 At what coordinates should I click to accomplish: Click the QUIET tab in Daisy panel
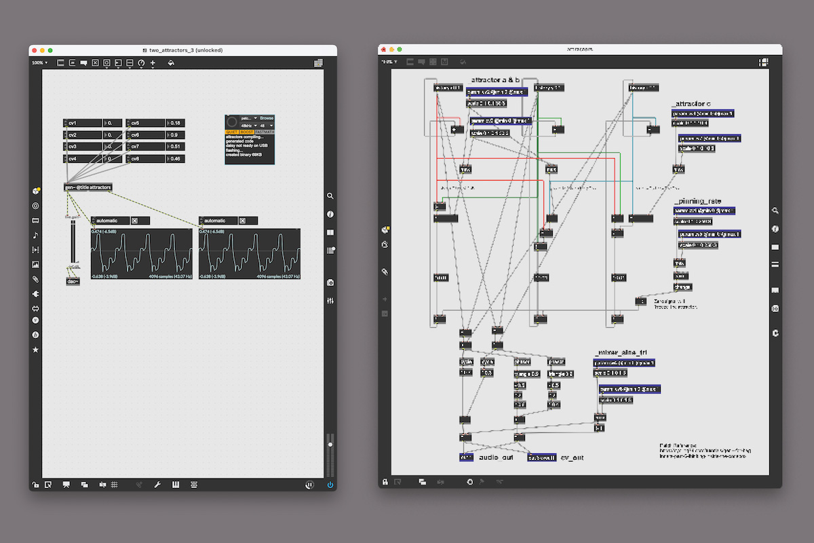click(x=232, y=132)
